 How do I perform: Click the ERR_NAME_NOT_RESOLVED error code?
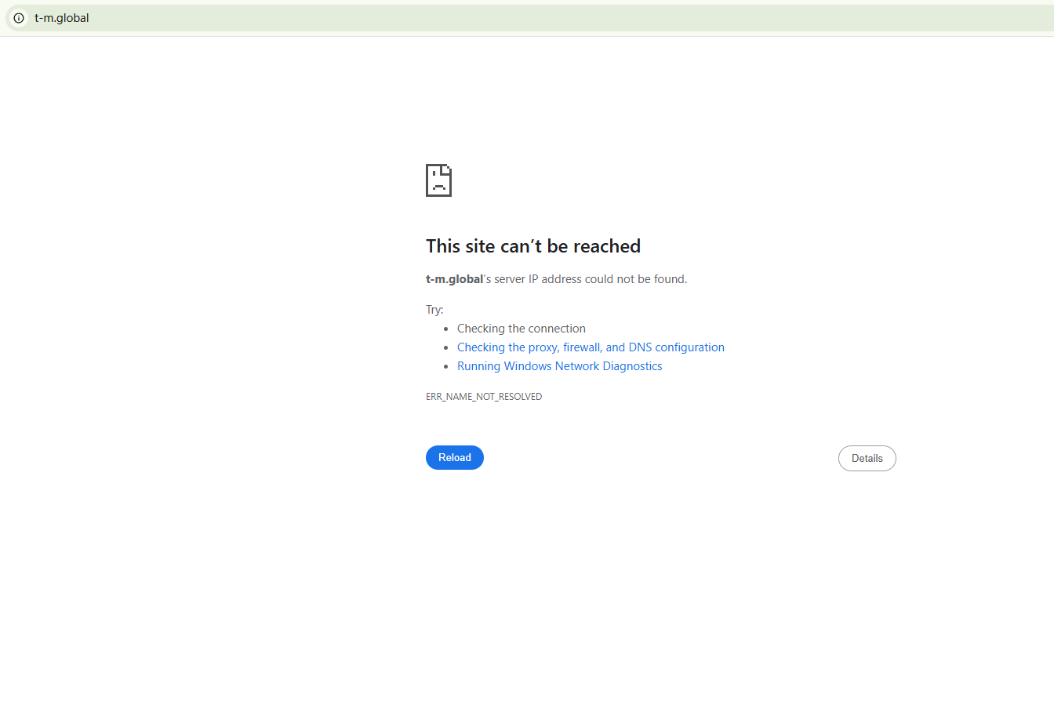coord(484,397)
